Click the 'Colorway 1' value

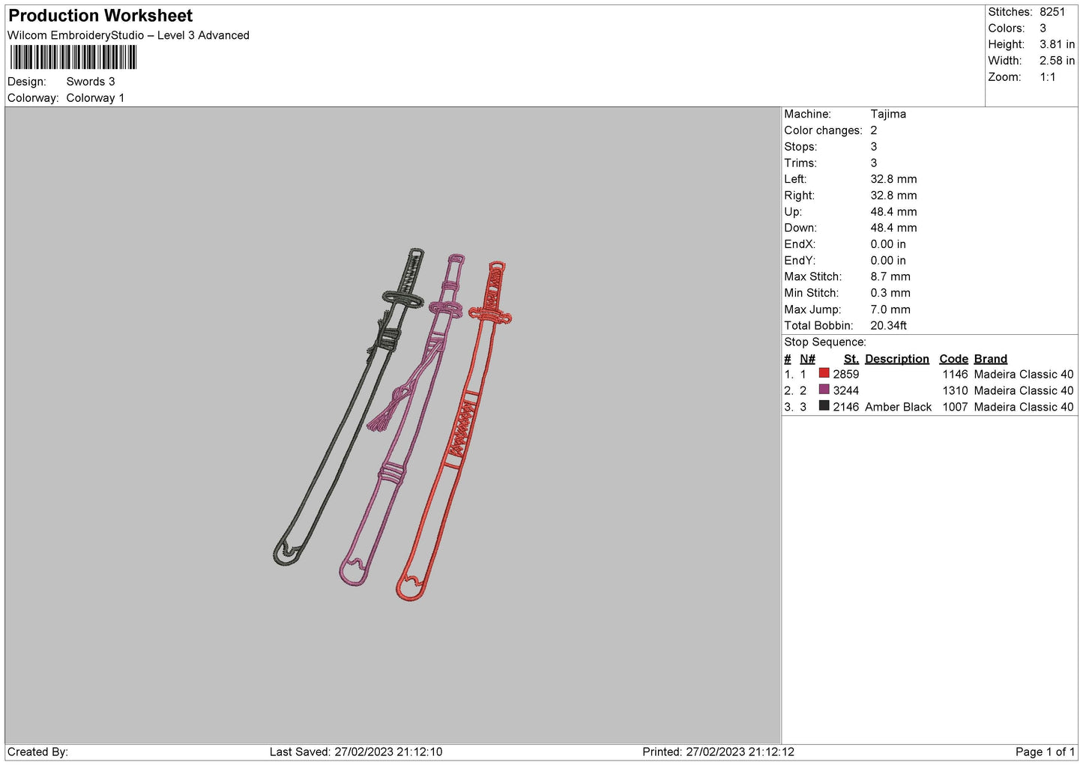[x=95, y=98]
